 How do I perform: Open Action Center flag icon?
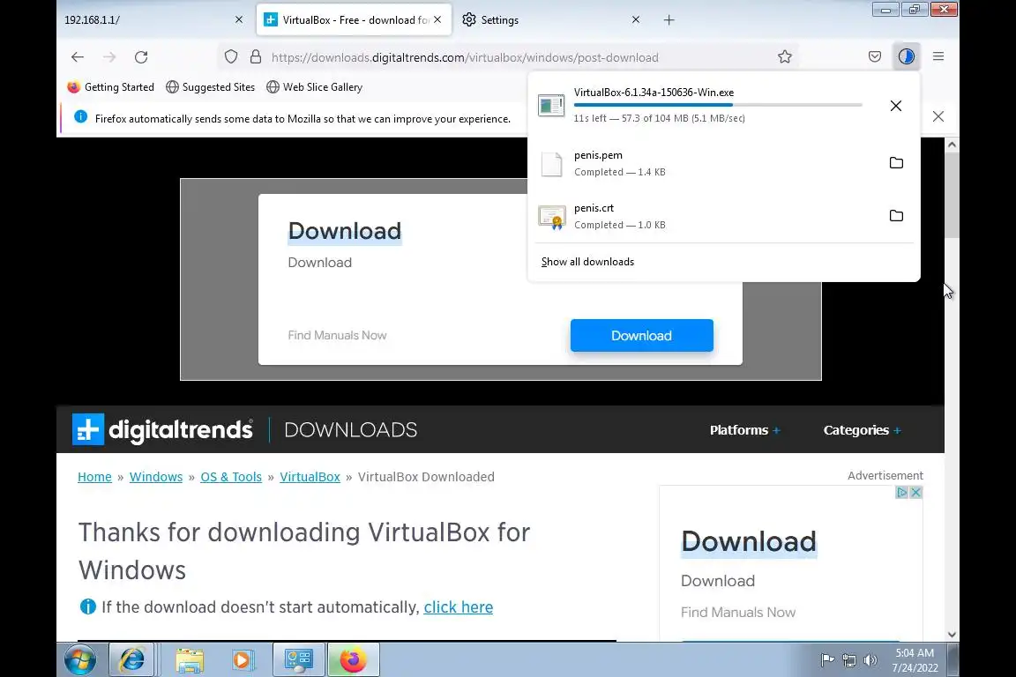tap(827, 661)
